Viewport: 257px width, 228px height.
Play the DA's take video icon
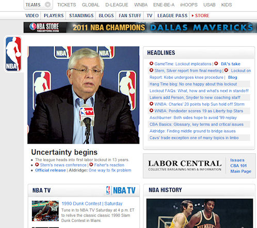point(216,63)
